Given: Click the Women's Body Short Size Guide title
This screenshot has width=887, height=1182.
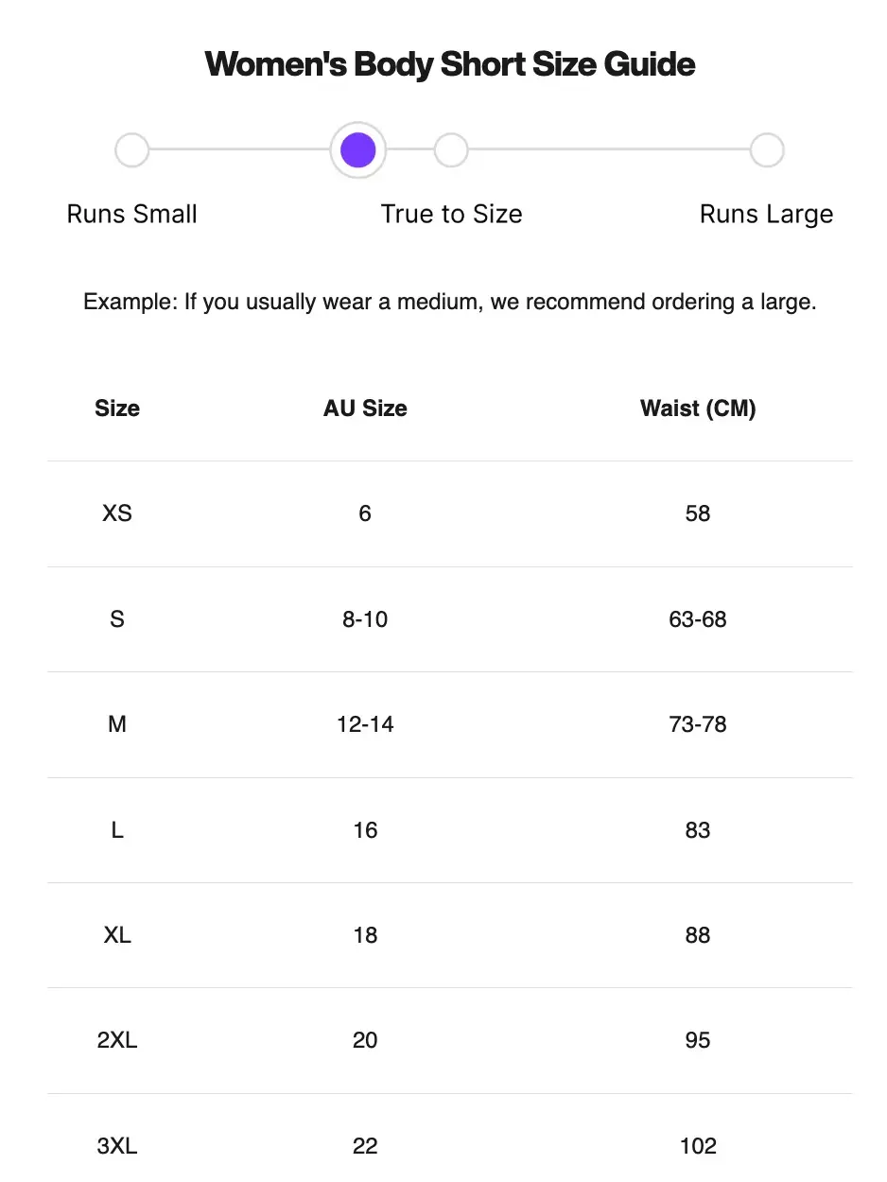Looking at the screenshot, I should point(450,64).
